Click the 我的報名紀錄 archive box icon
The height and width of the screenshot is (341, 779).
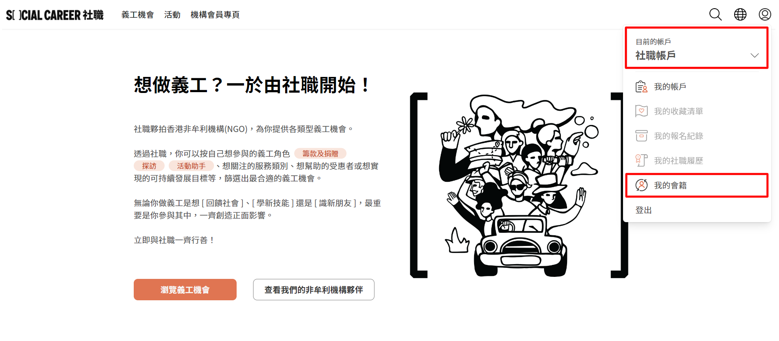[641, 136]
